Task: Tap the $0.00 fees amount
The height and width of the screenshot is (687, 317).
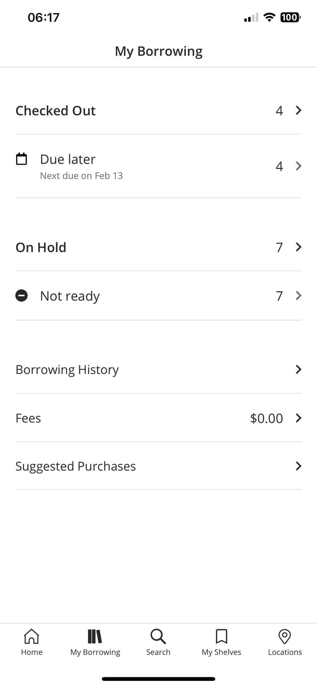Action: (x=266, y=418)
